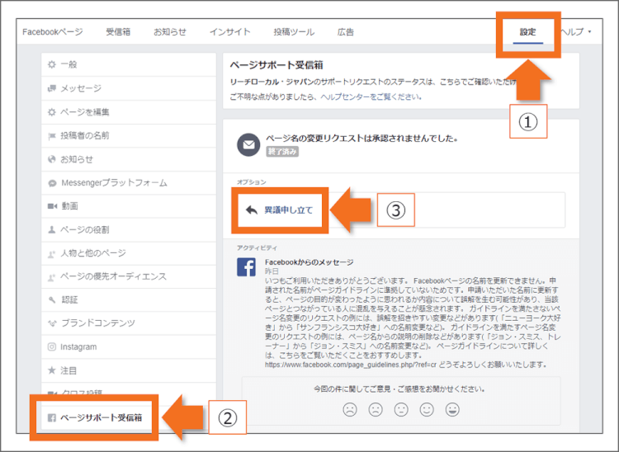Select ページを編集 in the sidebar
Viewport: 619px width, 452px height.
tap(129, 112)
